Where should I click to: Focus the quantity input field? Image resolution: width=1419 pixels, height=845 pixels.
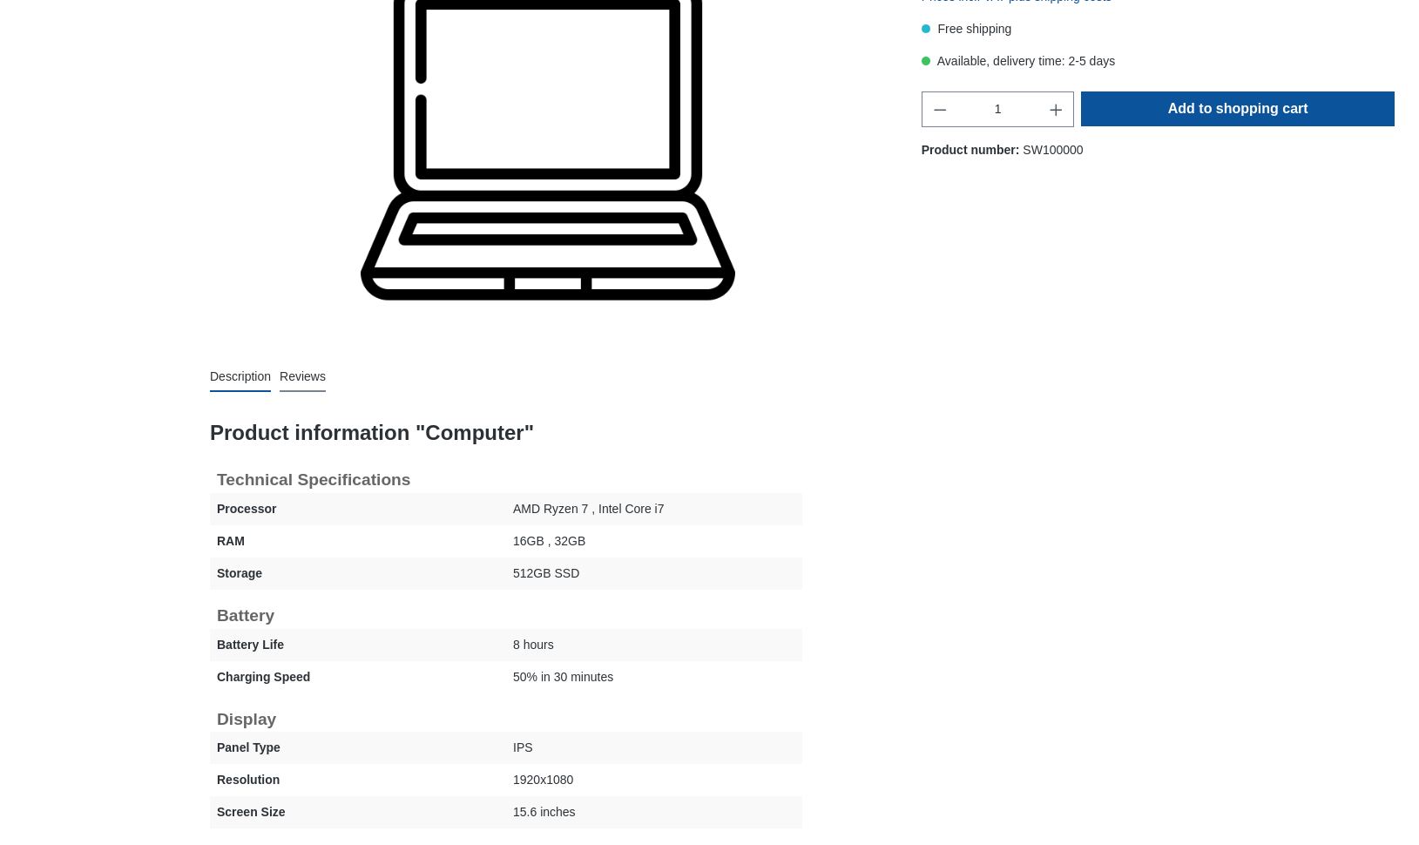997,110
